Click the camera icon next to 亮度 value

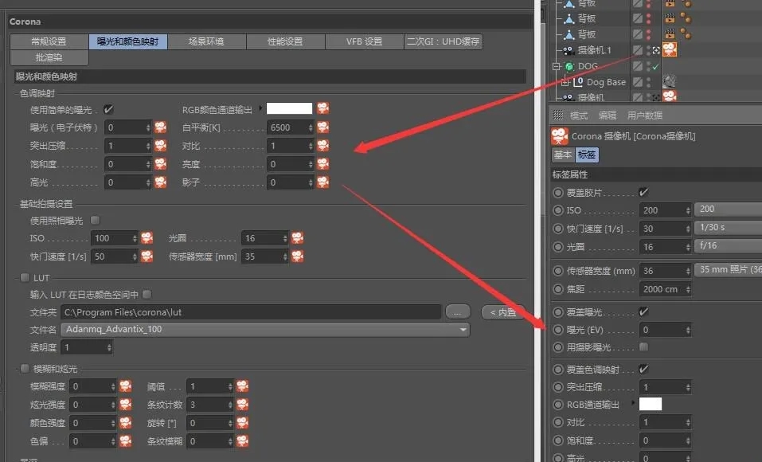point(323,164)
